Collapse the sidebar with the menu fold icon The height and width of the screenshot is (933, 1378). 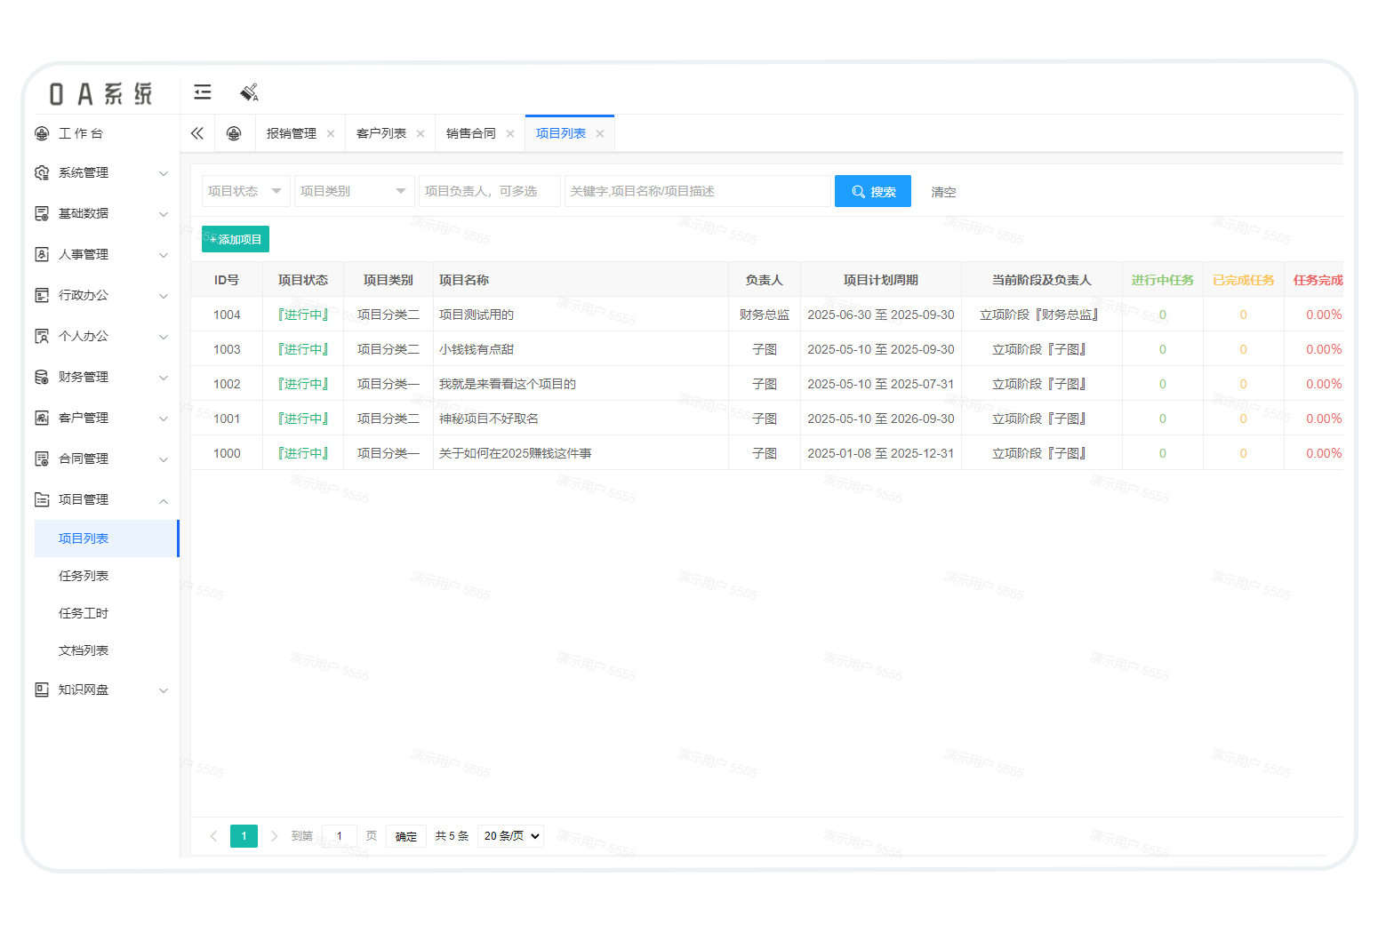(203, 92)
